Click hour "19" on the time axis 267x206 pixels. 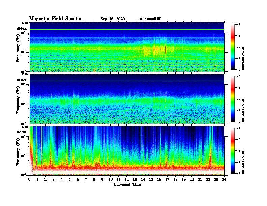[x=183, y=179]
